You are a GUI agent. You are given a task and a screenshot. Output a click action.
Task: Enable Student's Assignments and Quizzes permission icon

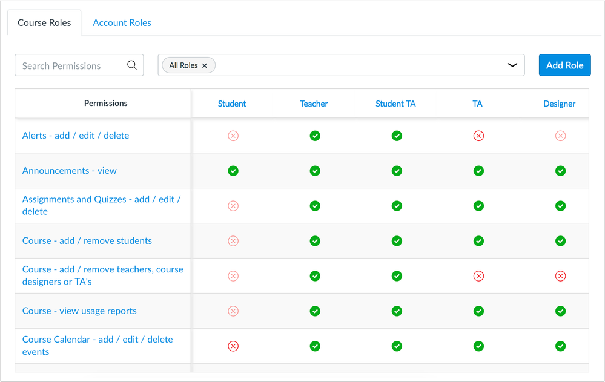tap(233, 206)
